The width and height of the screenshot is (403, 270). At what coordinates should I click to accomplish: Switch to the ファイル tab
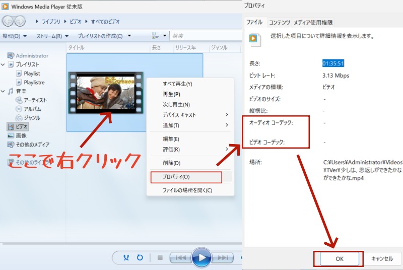tap(254, 22)
